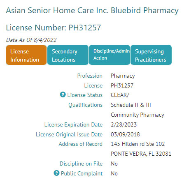Viewport: 184px width, 182px height.
Task: Select the Supervising Practitioners tab
Action: click(x=151, y=55)
